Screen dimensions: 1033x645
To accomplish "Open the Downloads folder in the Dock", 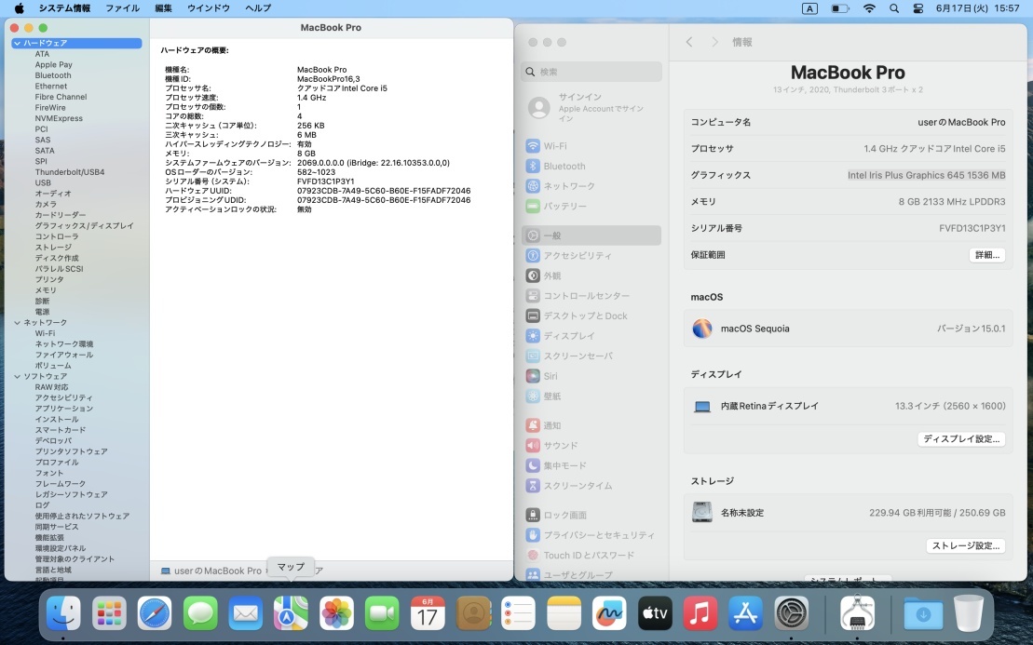I will click(923, 613).
